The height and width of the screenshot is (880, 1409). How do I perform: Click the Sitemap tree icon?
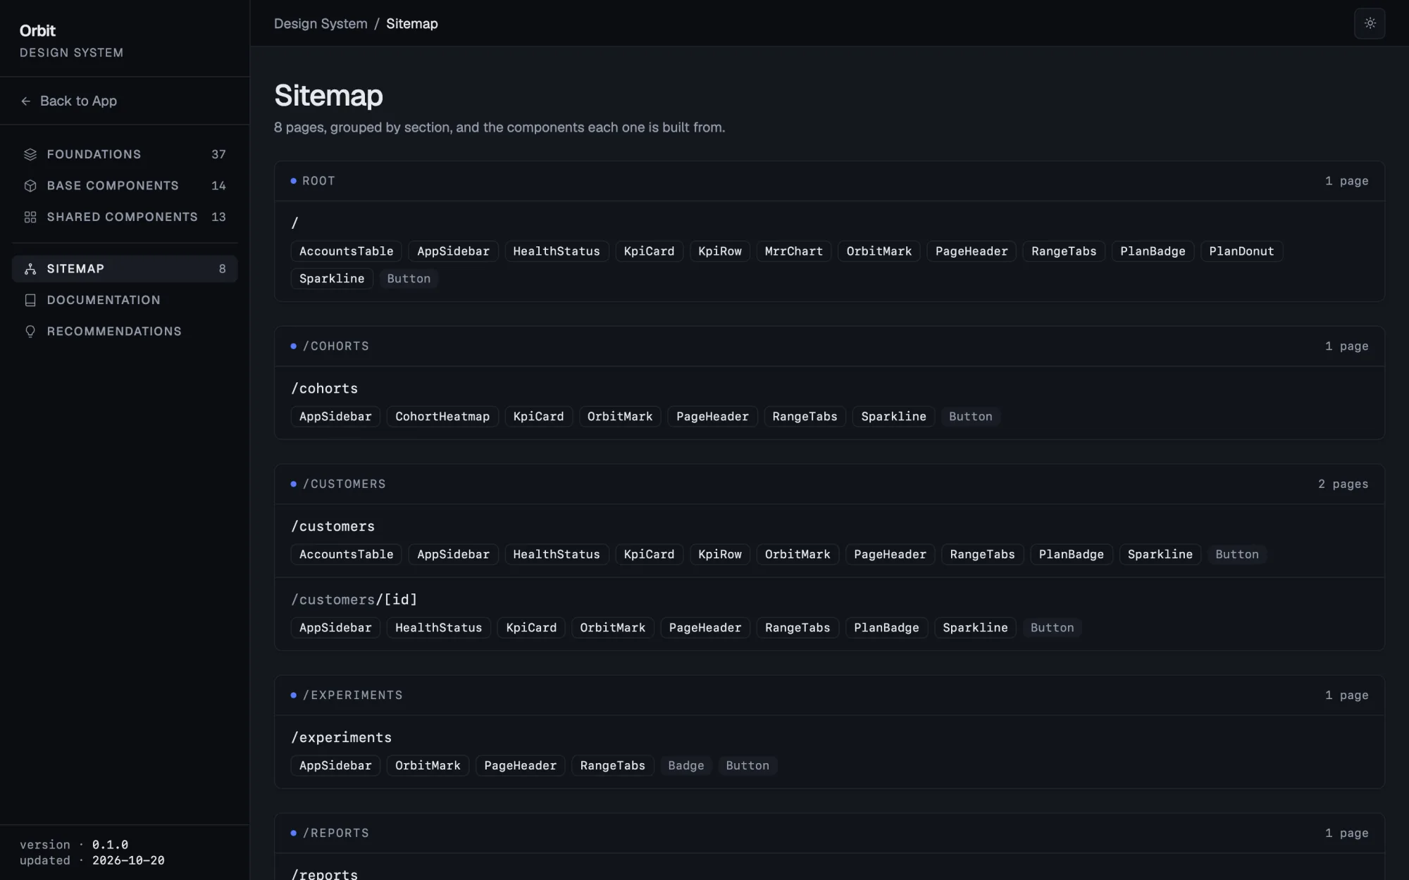point(30,269)
